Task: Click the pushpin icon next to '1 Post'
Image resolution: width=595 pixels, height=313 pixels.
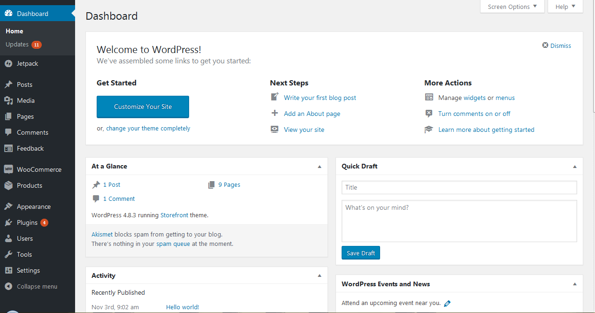Action: coord(96,184)
